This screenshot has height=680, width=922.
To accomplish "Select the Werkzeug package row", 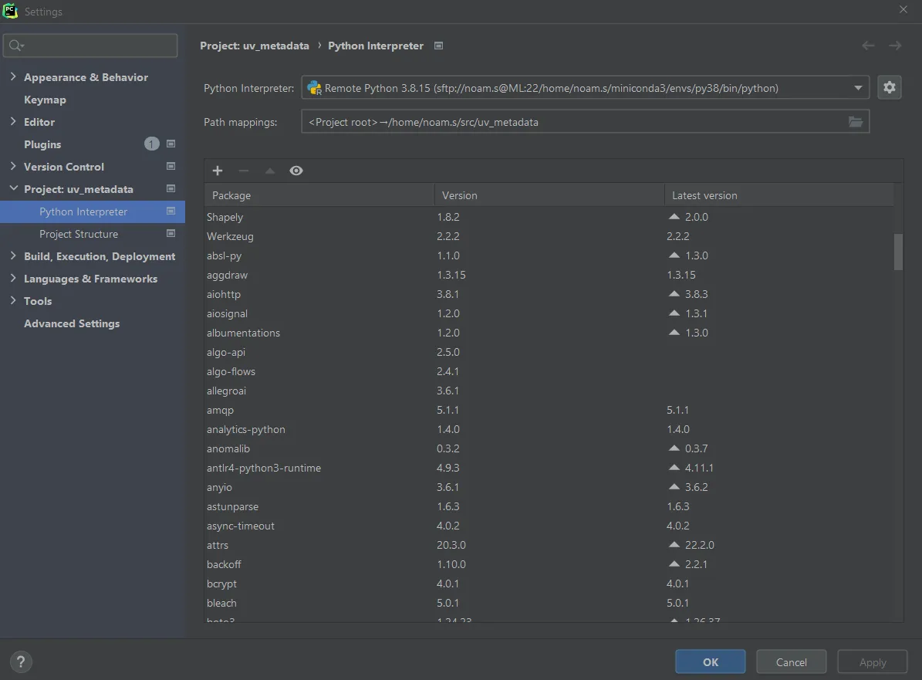I will tap(549, 236).
